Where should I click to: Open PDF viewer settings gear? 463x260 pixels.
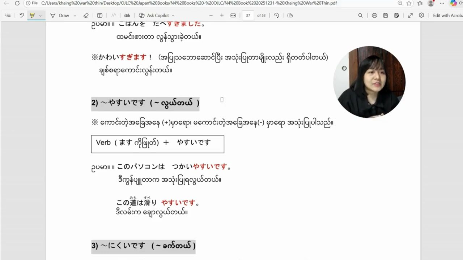point(421,16)
